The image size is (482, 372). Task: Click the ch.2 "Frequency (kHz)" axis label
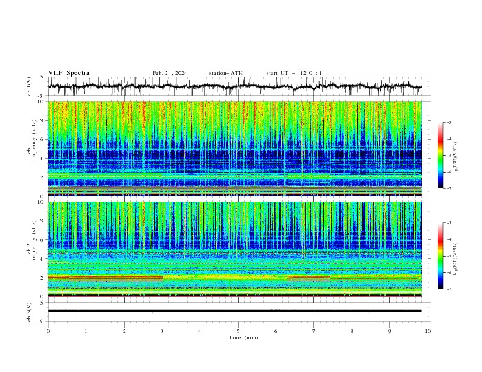[x=34, y=242]
